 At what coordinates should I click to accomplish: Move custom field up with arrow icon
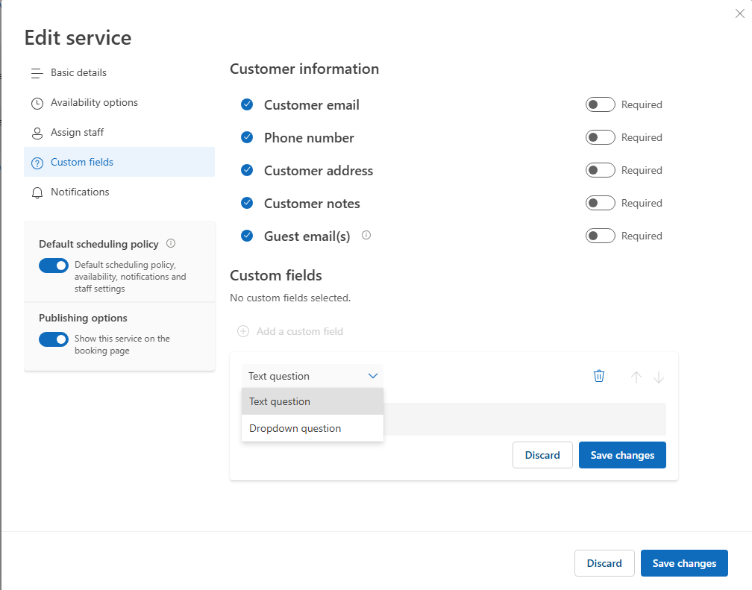click(x=636, y=377)
